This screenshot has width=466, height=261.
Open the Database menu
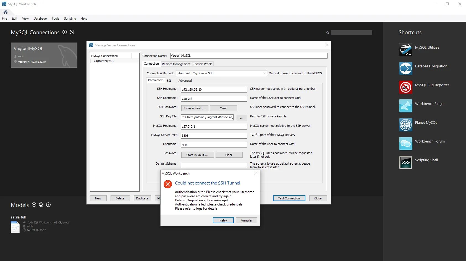coord(40,19)
